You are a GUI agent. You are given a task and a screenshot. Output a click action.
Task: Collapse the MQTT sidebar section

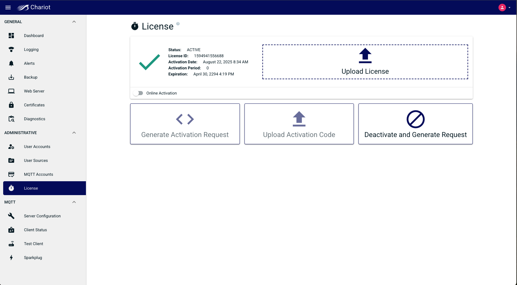pos(74,202)
